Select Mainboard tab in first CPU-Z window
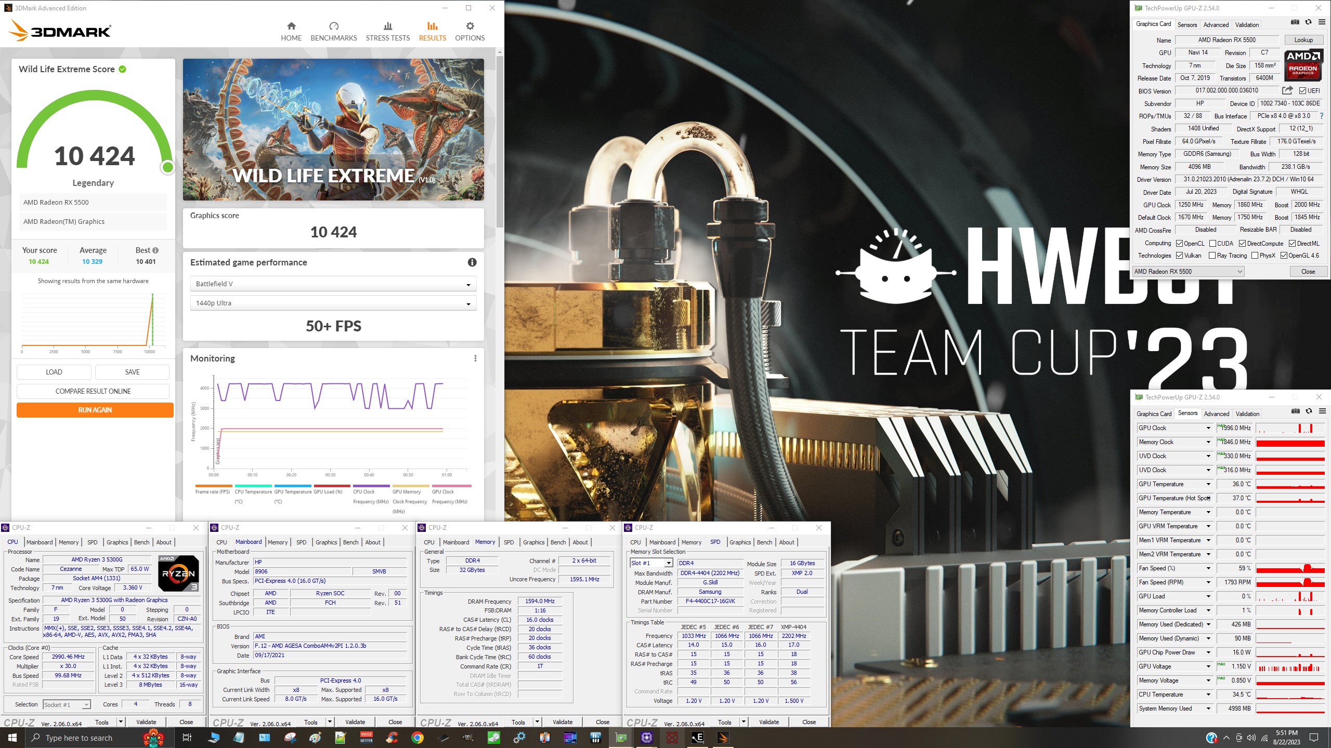The width and height of the screenshot is (1331, 748). click(40, 542)
